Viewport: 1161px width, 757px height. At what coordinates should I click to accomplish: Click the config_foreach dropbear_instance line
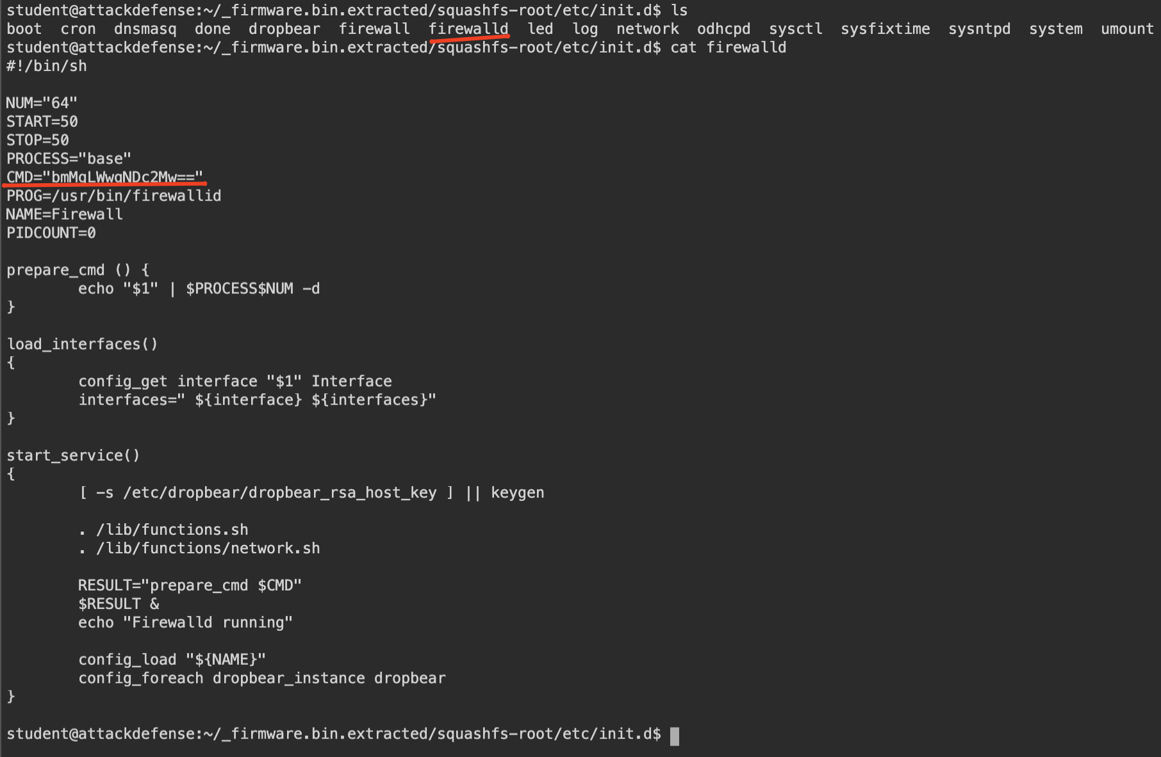point(261,678)
